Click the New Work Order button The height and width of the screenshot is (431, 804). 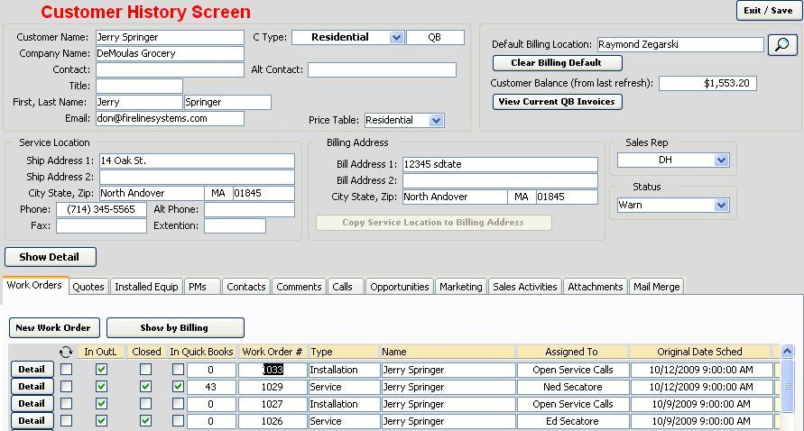click(53, 328)
